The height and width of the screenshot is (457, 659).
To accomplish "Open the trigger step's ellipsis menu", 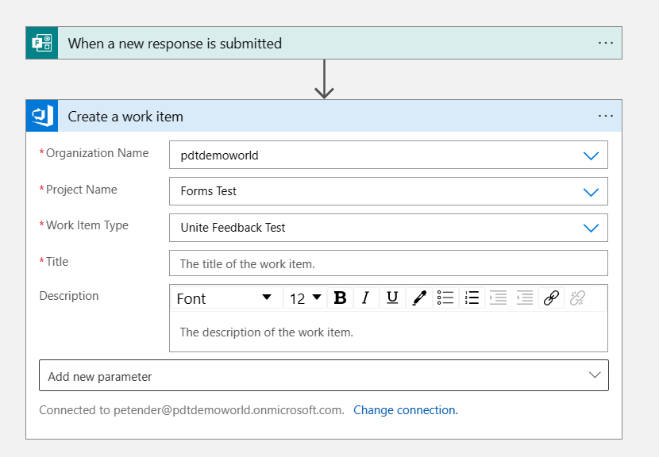I will [606, 43].
